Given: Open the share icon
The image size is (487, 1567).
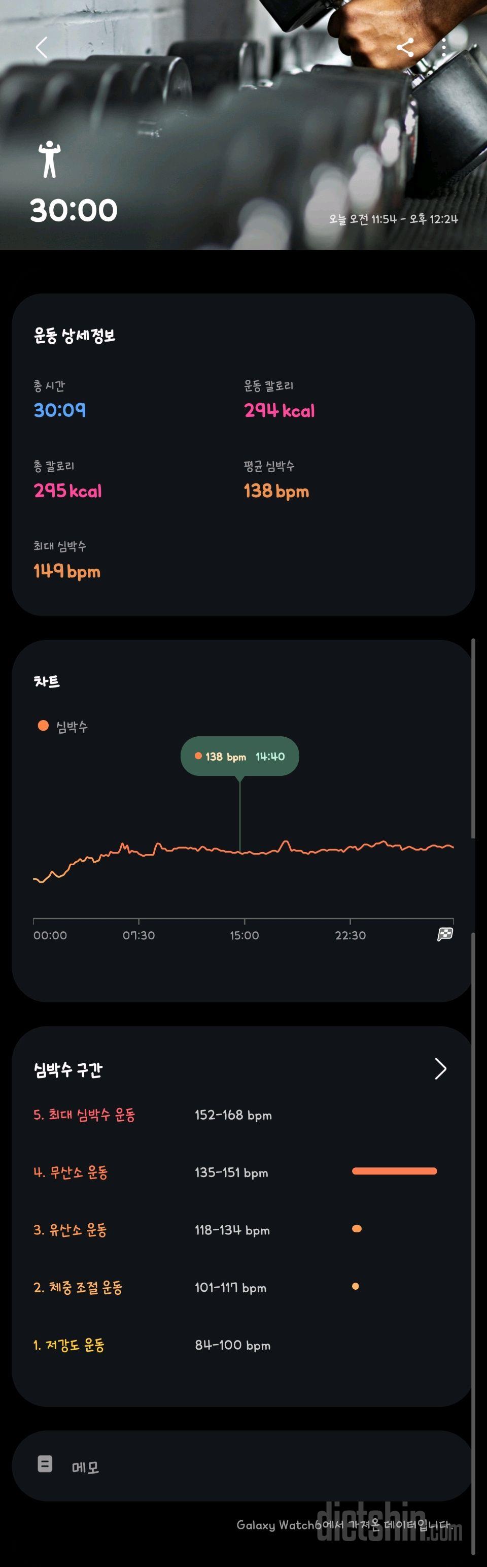Looking at the screenshot, I should 405,47.
